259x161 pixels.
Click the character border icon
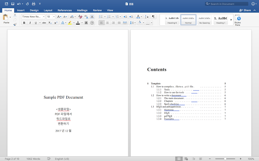pos(92,17)
